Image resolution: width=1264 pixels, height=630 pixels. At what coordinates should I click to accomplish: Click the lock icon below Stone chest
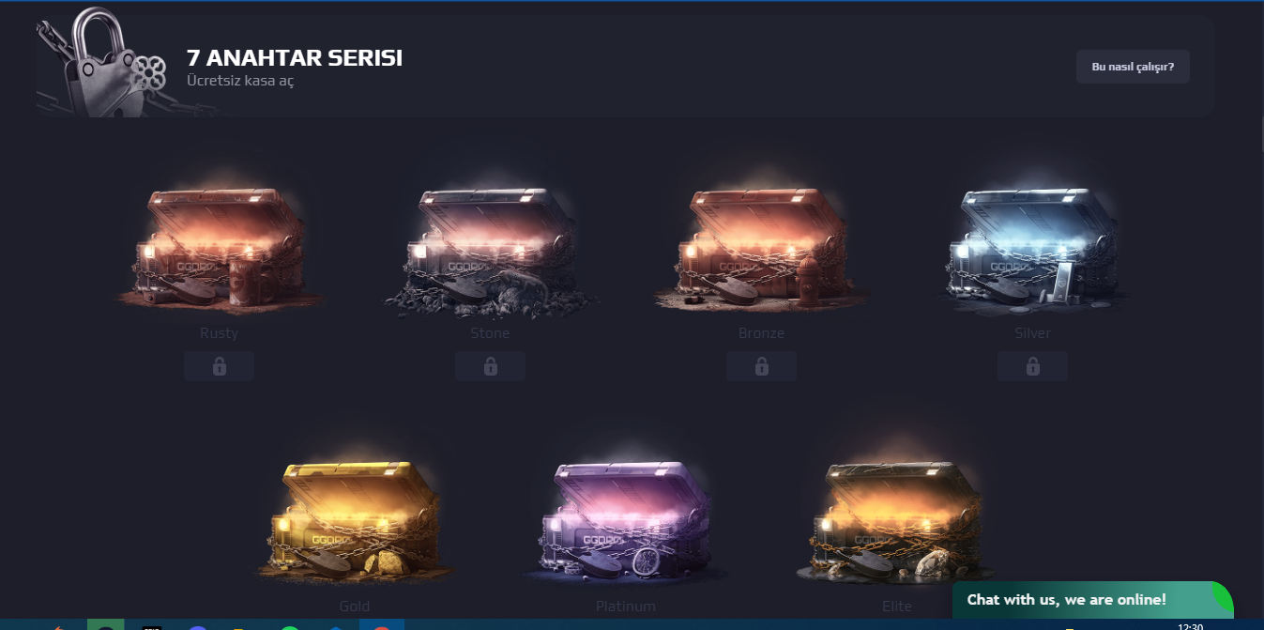490,366
